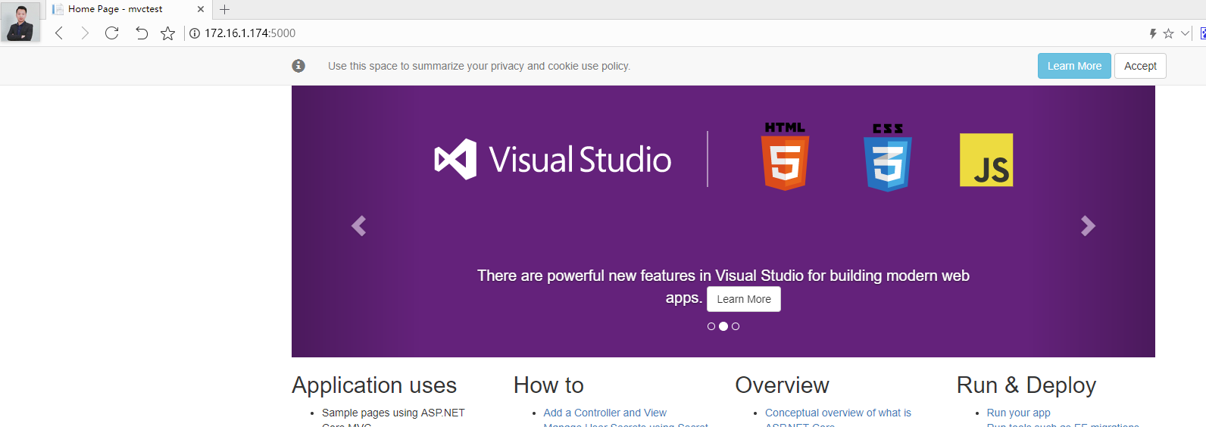Advance to next carousel slide
Screen dimensions: 1206x427
pos(1088,226)
